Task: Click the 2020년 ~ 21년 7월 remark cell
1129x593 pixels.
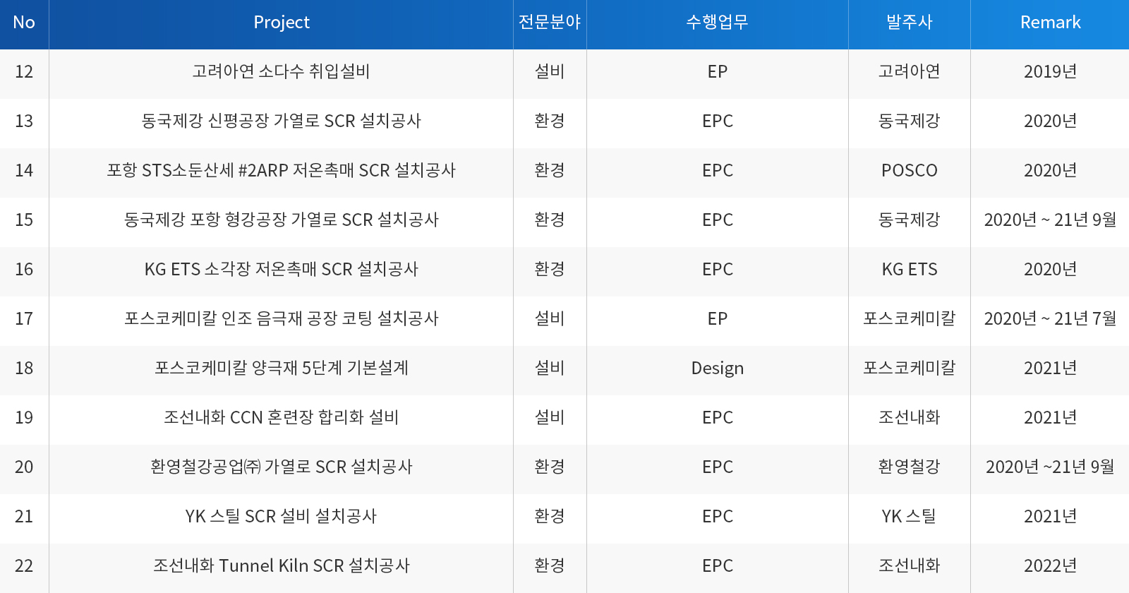Action: pyautogui.click(x=1050, y=318)
